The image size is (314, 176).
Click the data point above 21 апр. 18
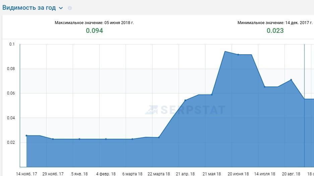185,100
